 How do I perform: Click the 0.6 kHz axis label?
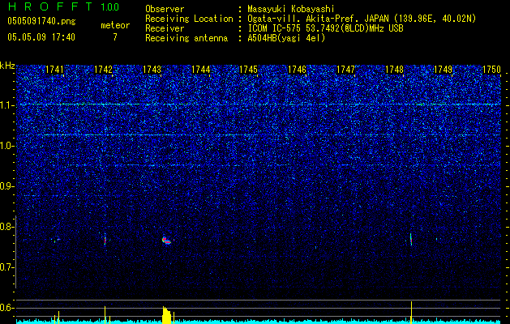coord(6,308)
